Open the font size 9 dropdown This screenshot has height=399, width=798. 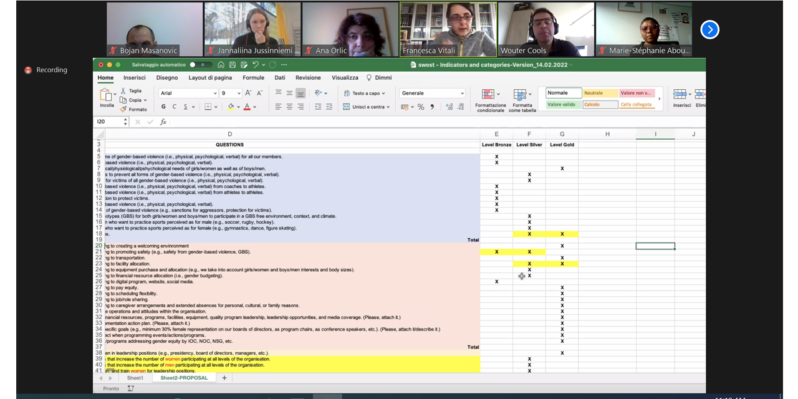(x=239, y=94)
